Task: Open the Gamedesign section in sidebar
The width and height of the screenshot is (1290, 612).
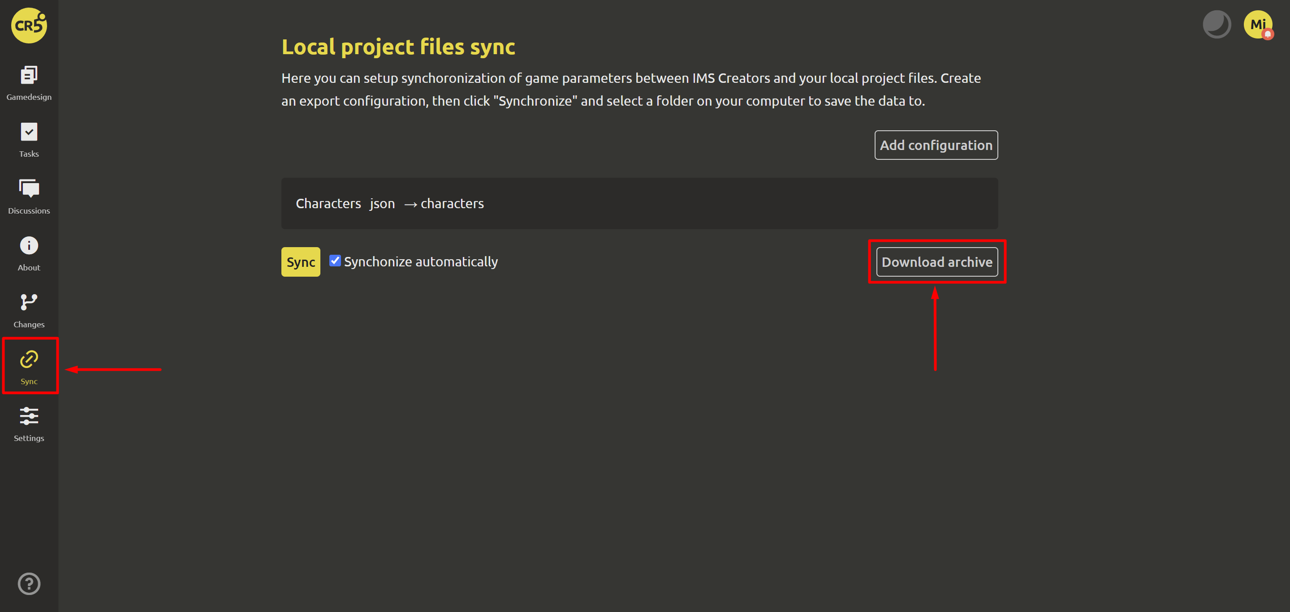Action: [x=29, y=83]
